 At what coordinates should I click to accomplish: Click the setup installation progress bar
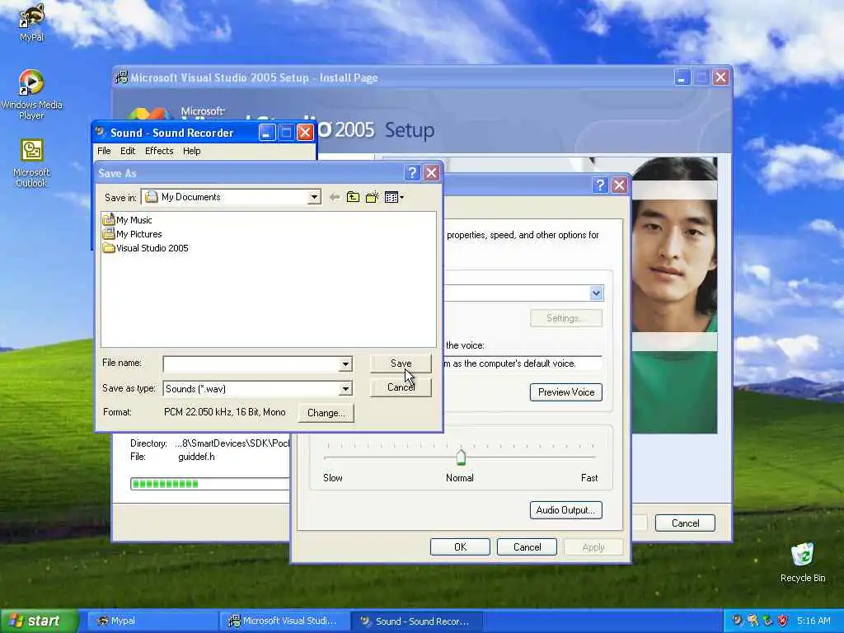(210, 484)
